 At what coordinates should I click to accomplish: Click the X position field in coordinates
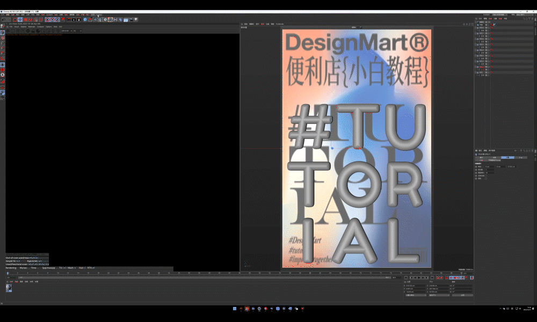click(416, 286)
